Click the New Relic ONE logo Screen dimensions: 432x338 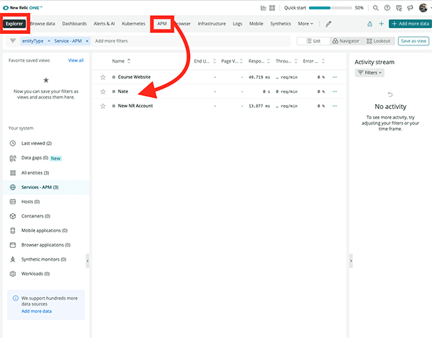[x=22, y=8]
